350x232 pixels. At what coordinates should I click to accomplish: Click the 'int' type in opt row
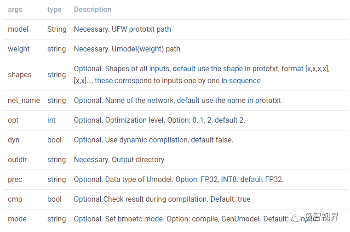(51, 120)
